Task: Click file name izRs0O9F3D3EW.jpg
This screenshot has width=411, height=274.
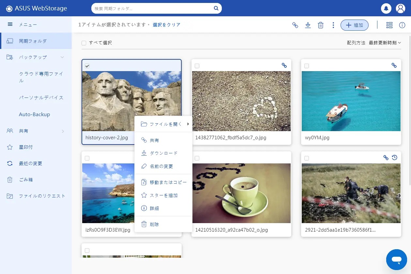Action: (x=108, y=230)
